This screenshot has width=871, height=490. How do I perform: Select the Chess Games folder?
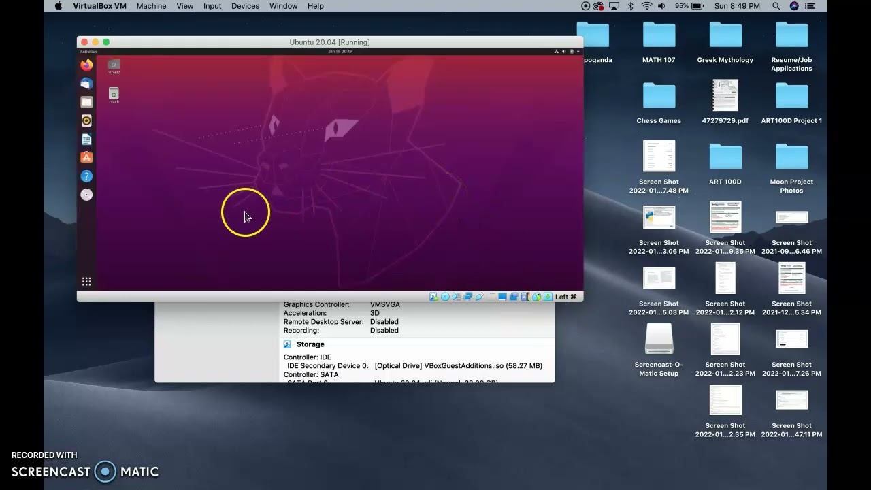click(659, 103)
